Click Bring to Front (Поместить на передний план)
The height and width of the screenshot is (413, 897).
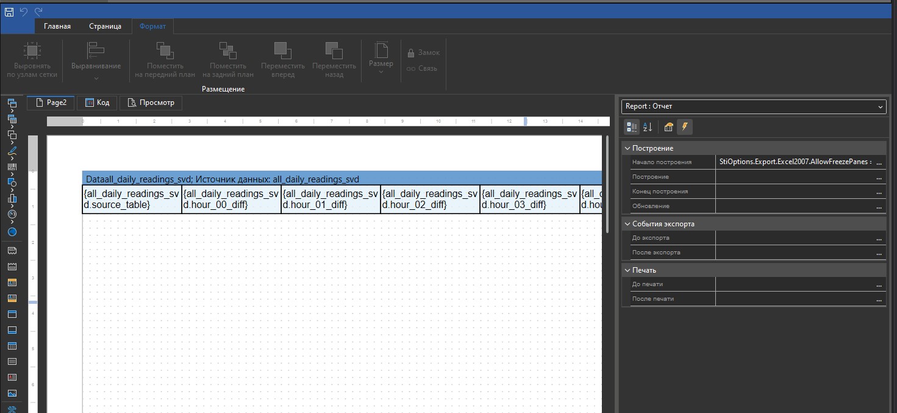click(x=165, y=60)
